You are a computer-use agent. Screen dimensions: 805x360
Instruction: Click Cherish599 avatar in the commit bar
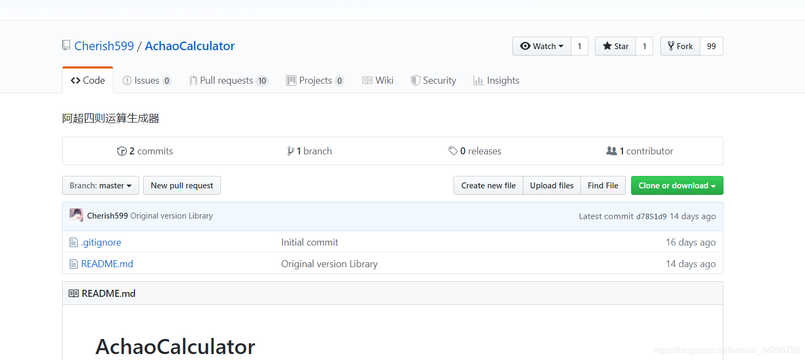[76, 215]
